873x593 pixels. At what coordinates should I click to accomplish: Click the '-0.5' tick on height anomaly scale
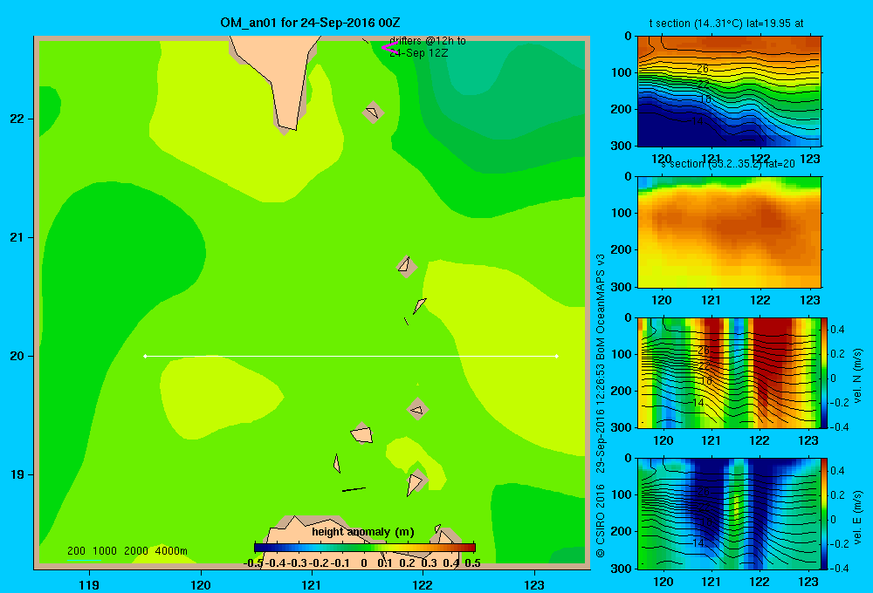tap(253, 563)
